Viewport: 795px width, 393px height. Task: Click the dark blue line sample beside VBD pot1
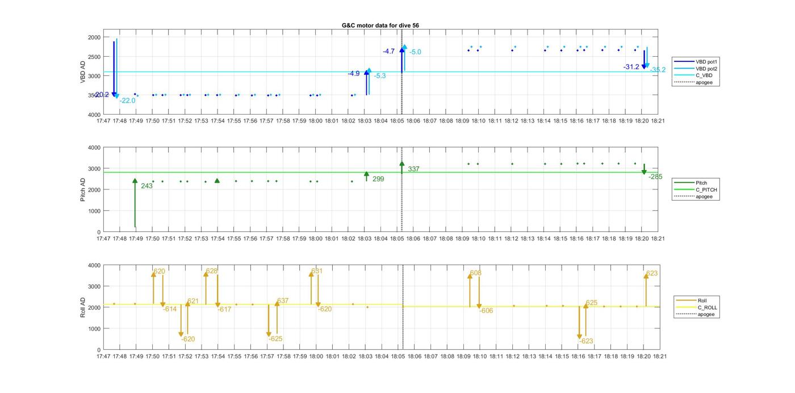pyautogui.click(x=684, y=61)
